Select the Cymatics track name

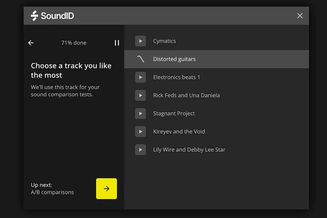pyautogui.click(x=164, y=41)
